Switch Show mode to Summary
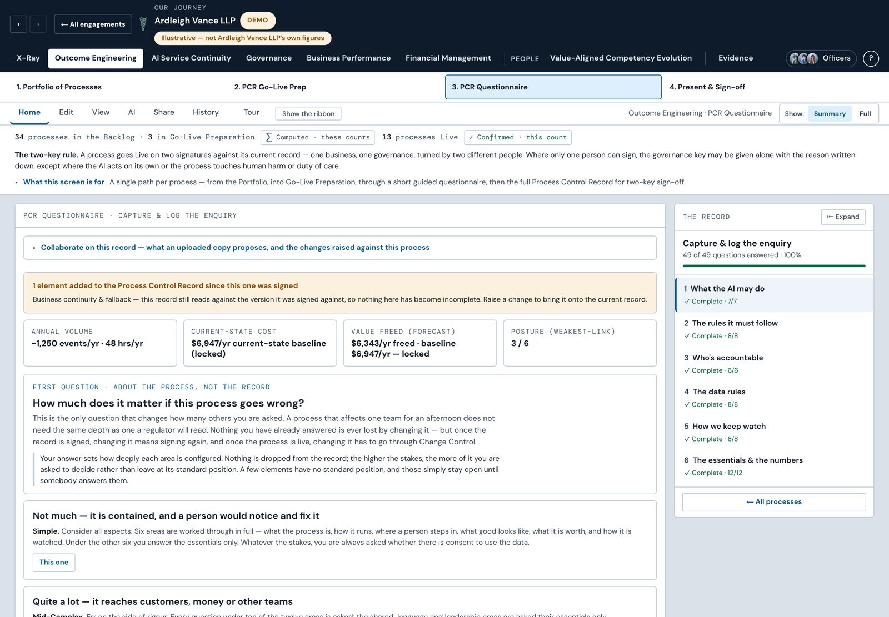The height and width of the screenshot is (617, 889). tap(830, 114)
